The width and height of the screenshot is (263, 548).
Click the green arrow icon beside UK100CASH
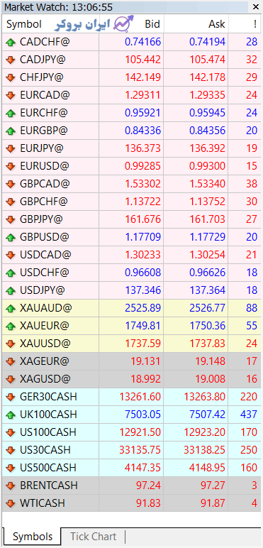pyautogui.click(x=11, y=415)
